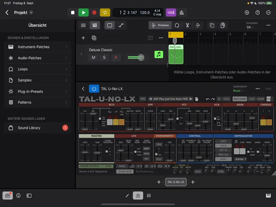This screenshot has width=276, height=207.
Task: Record-enable the Deluxe Classic track
Action: click(116, 58)
